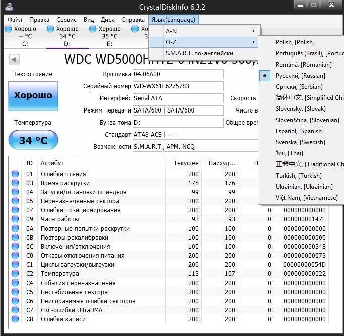Click the status orb for disk C:
Image resolution: width=344 pixels, height=336 pixels.
pos(8,29)
